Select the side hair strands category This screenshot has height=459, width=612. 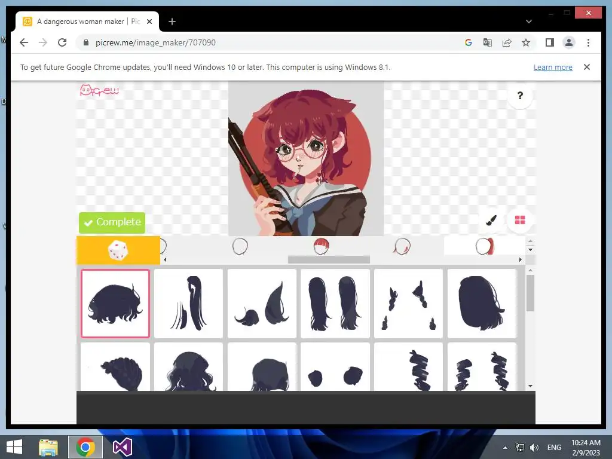pyautogui.click(x=402, y=246)
